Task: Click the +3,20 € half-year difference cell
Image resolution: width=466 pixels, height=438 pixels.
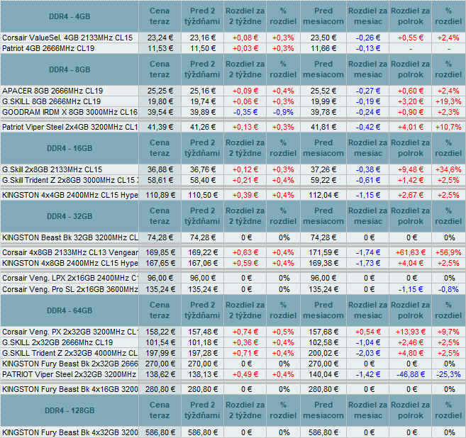Action: pos(411,101)
